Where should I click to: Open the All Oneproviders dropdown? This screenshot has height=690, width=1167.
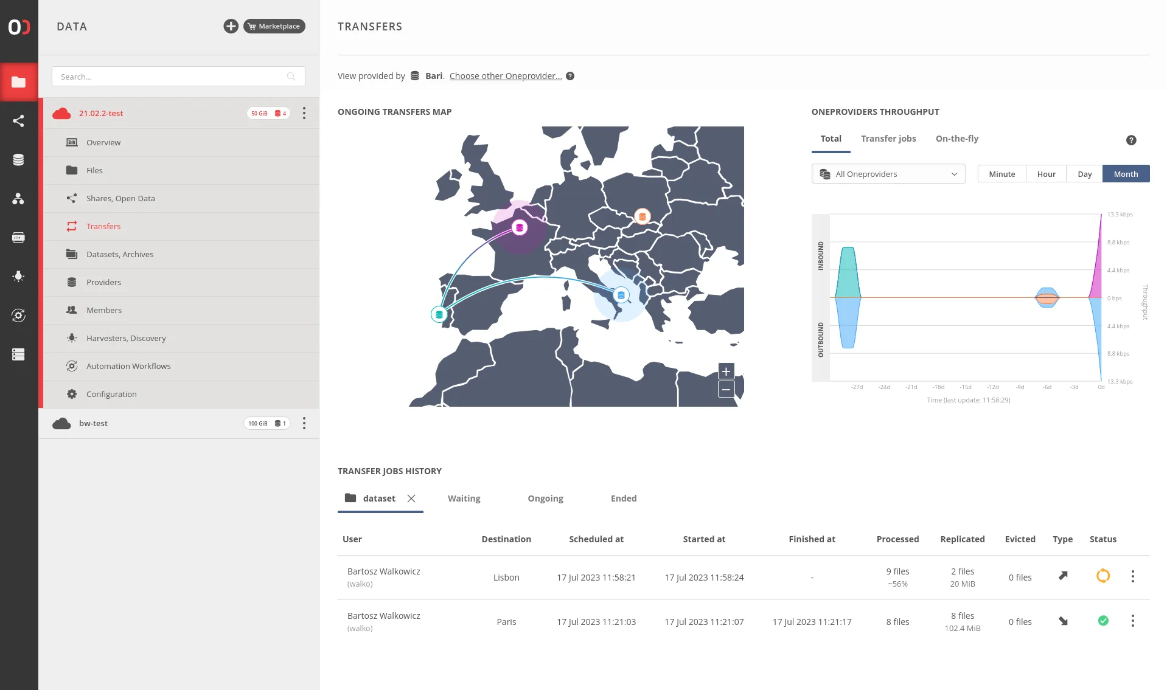coord(888,174)
